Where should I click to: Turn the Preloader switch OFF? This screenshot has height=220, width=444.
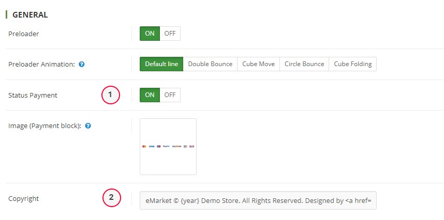tap(170, 34)
